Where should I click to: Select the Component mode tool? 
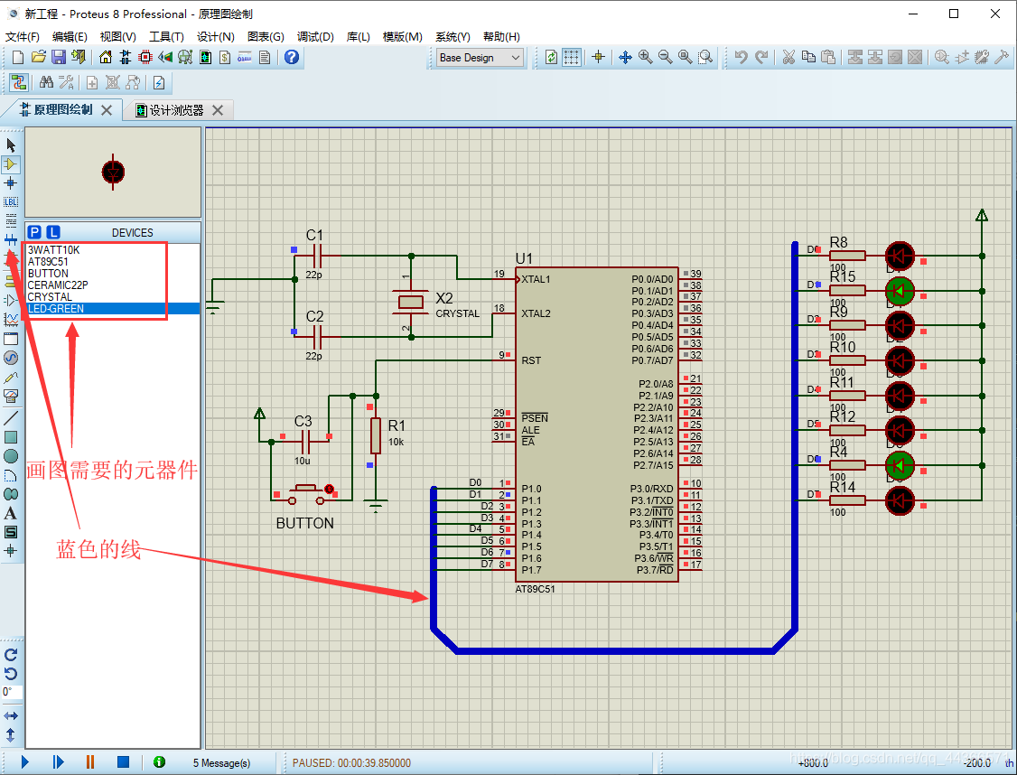[x=11, y=164]
